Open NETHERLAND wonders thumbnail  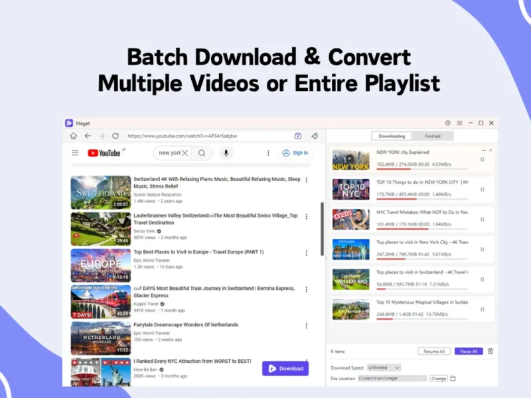click(101, 338)
